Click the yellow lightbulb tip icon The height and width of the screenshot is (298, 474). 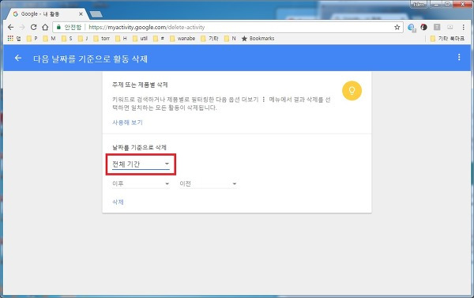[x=352, y=90]
